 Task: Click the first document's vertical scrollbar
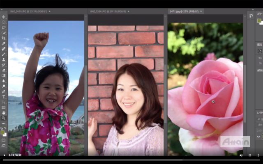tap(86, 94)
